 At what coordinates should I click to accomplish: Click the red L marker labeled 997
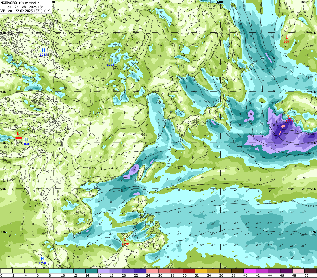tap(287, 37)
